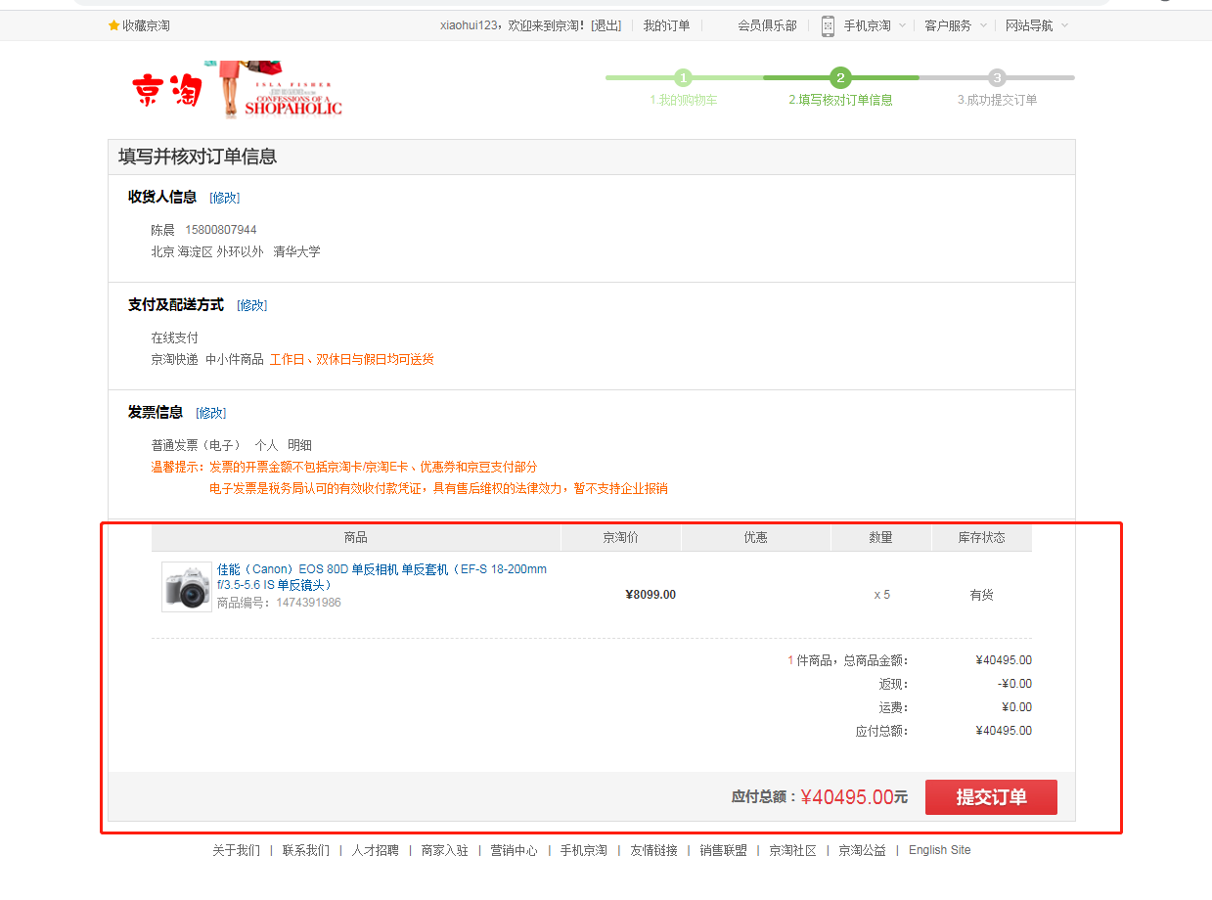The width and height of the screenshot is (1212, 900).
Task: Open 销售联盟 footer link
Action: pyautogui.click(x=723, y=850)
